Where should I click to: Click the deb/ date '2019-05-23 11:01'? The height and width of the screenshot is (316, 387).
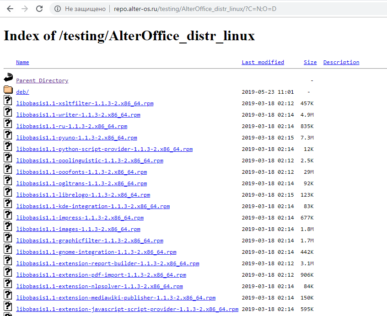click(268, 92)
